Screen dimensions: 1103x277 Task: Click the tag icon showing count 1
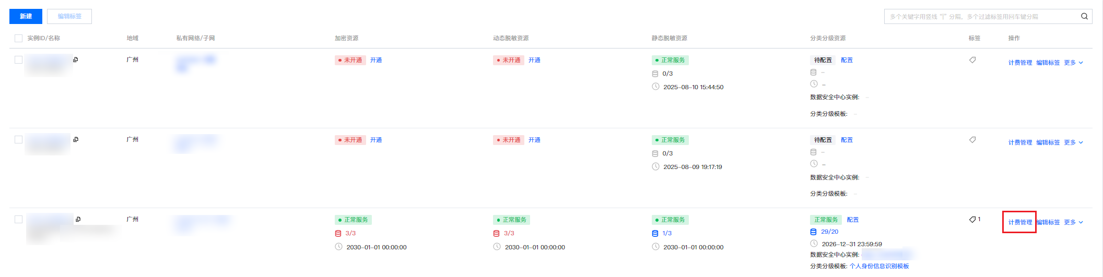coord(972,220)
